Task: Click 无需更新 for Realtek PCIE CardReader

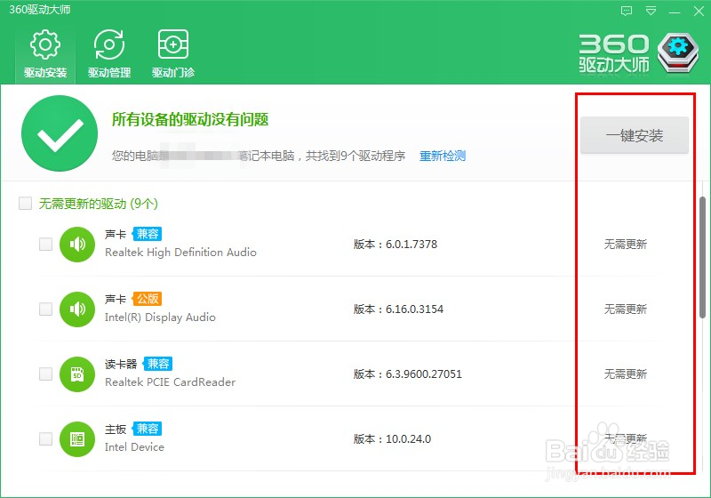Action: (626, 373)
